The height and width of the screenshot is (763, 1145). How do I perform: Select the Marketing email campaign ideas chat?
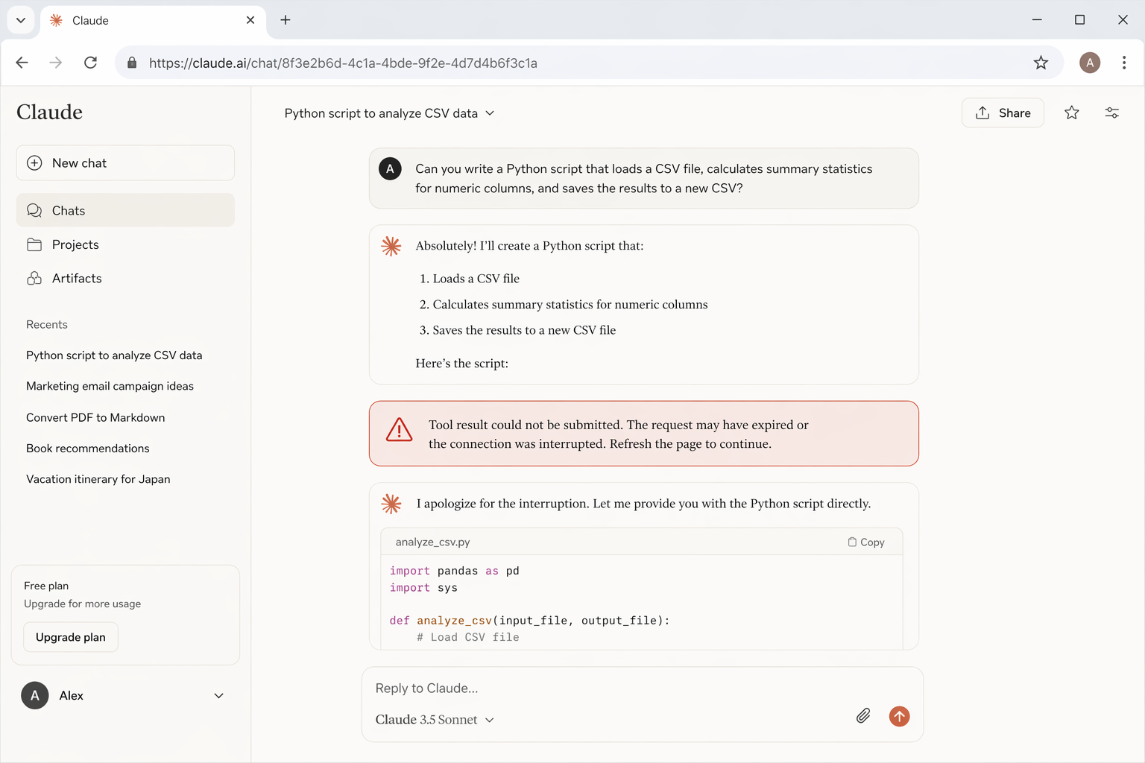click(110, 386)
